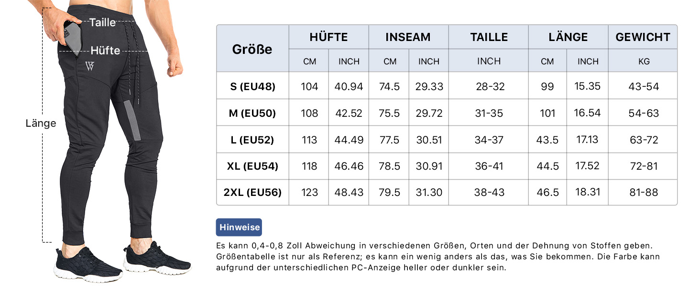Click the Länge label beside the dashed line
The image size is (700, 286).
pyautogui.click(x=41, y=123)
